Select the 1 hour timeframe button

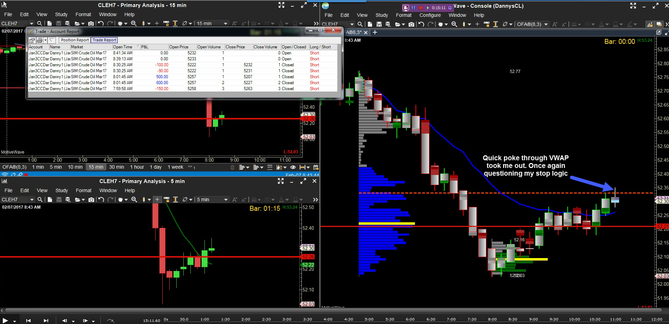137,167
